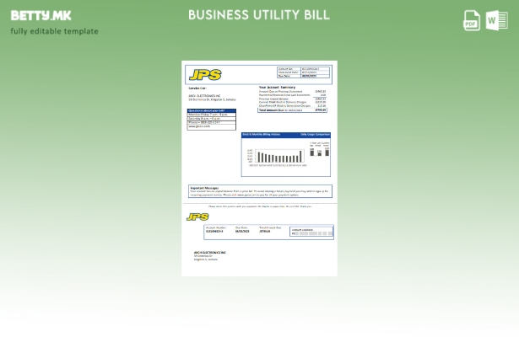
Task: Open the bill document preview thumbnail
Action: 259,168
